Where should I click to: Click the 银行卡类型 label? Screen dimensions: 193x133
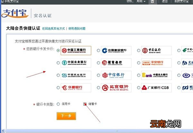pyautogui.click(x=45, y=105)
